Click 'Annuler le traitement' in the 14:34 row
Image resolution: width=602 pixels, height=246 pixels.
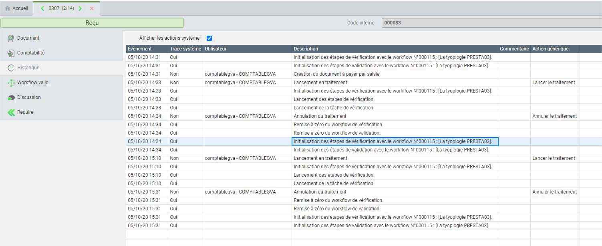coord(555,116)
